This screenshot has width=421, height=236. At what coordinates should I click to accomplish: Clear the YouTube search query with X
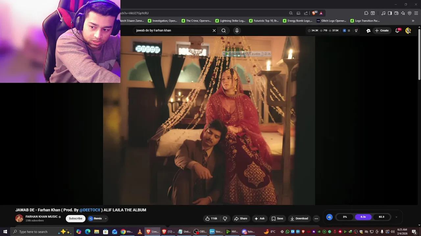[x=214, y=30]
